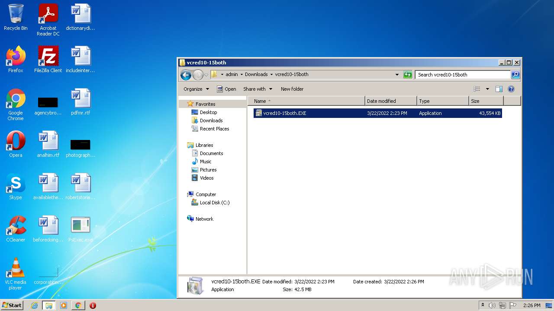This screenshot has width=554, height=311.
Task: Launch FileZilla Client from desktop
Action: point(48,60)
